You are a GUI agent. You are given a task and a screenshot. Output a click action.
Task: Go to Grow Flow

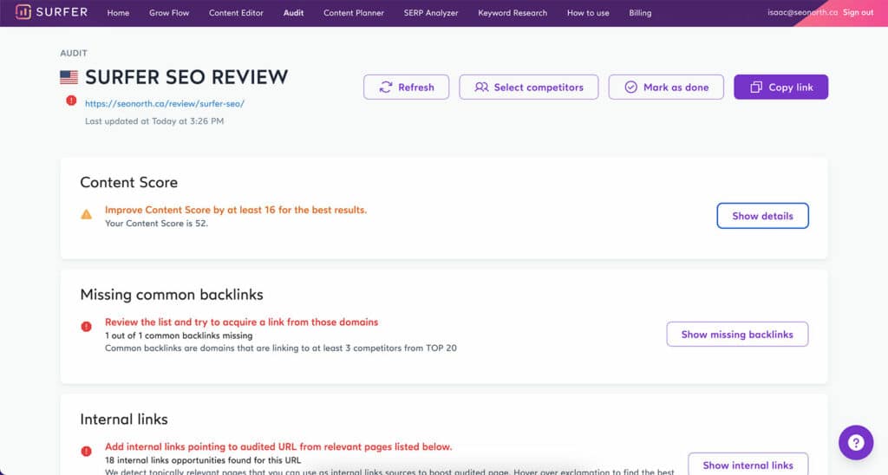point(169,12)
